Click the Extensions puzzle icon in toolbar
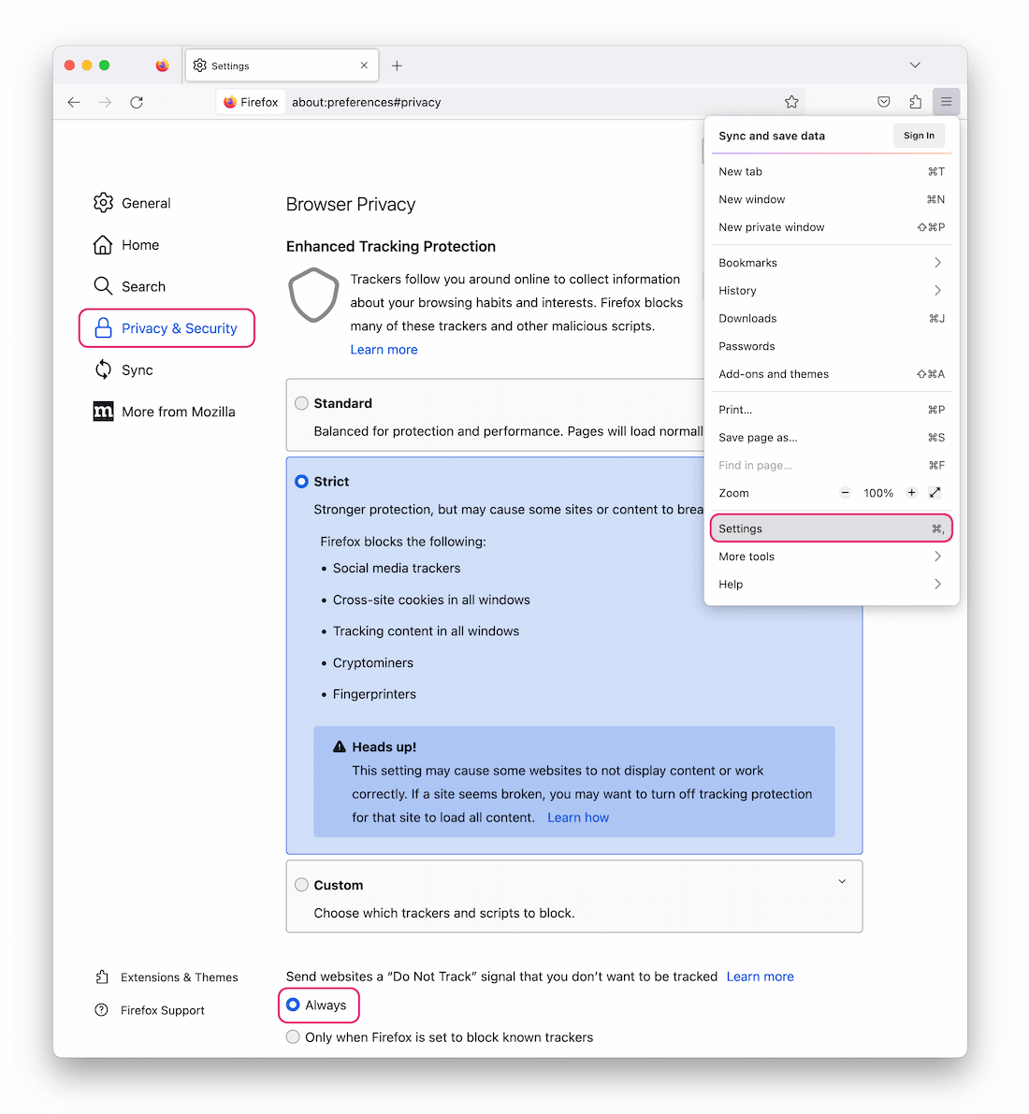This screenshot has height=1114, width=1029. tap(915, 102)
